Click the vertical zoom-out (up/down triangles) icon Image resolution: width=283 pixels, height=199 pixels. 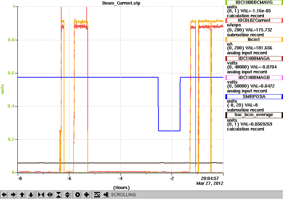pyautogui.click(x=68, y=195)
